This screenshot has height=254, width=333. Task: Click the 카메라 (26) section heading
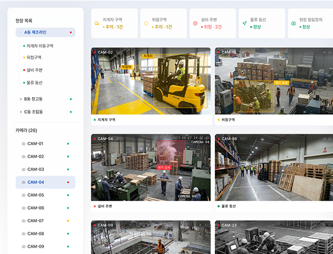[x=26, y=130]
